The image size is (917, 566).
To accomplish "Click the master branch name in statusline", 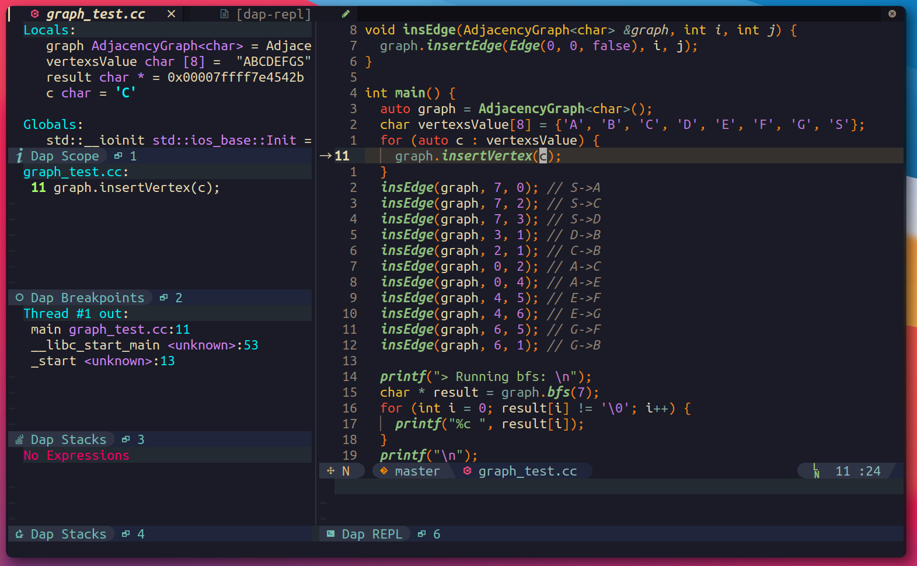I will tap(417, 471).
